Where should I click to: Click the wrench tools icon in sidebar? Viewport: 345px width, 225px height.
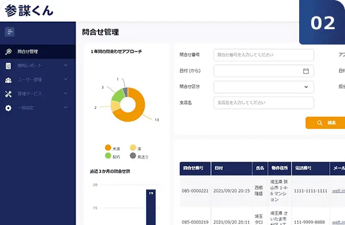(x=9, y=94)
